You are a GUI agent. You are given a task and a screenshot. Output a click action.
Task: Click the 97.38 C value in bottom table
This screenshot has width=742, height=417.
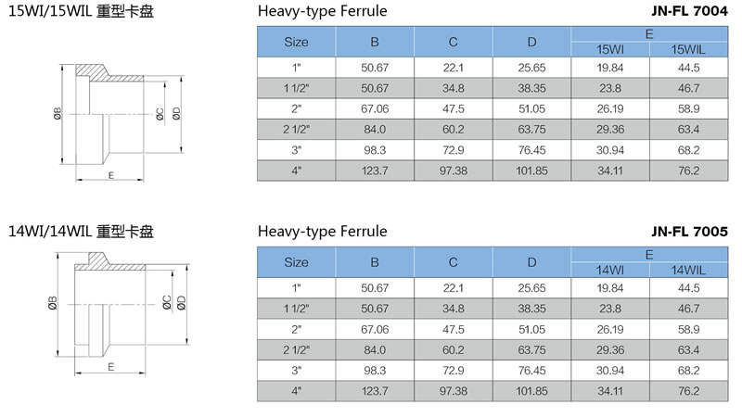[x=454, y=391]
